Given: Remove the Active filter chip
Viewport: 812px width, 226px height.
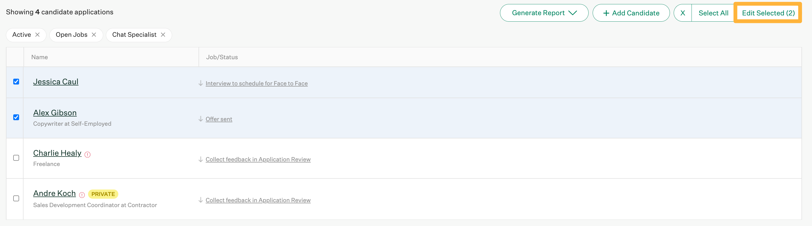Looking at the screenshot, I should [x=37, y=35].
